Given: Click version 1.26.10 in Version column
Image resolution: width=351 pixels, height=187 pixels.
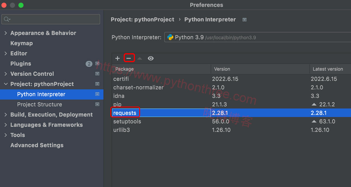Looking at the screenshot, I should tap(221, 130).
